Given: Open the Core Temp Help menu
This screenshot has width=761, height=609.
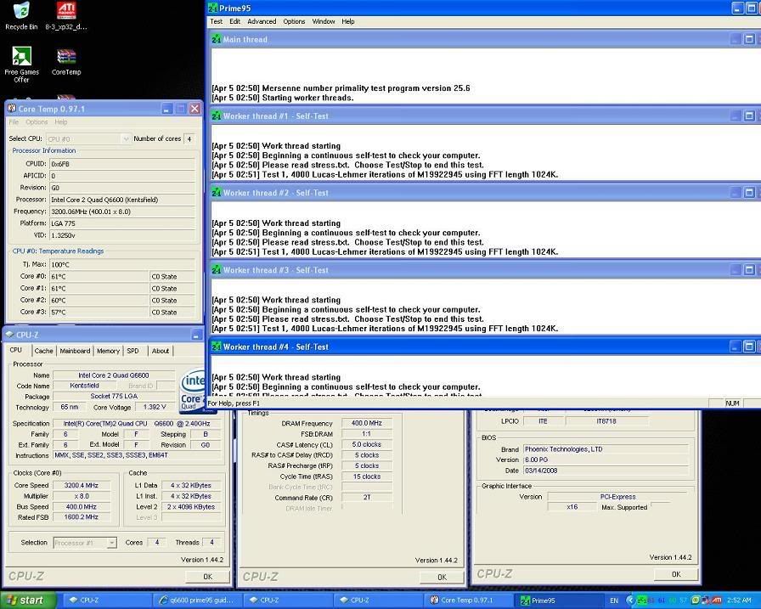Looking at the screenshot, I should click(60, 121).
